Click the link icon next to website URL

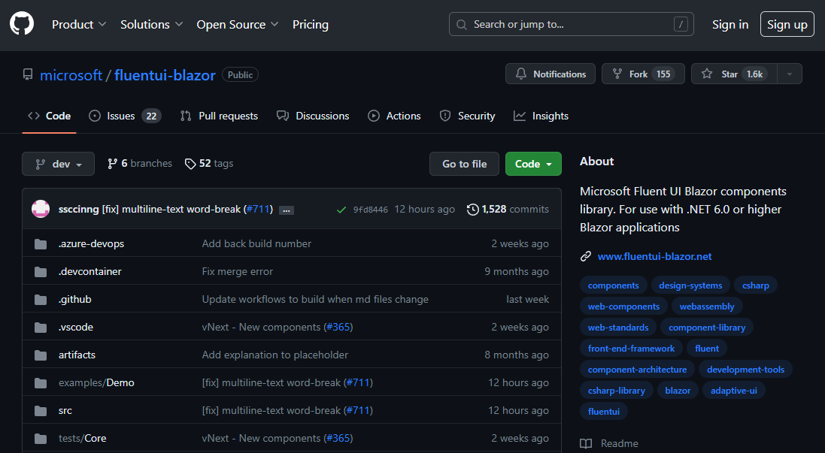click(586, 256)
